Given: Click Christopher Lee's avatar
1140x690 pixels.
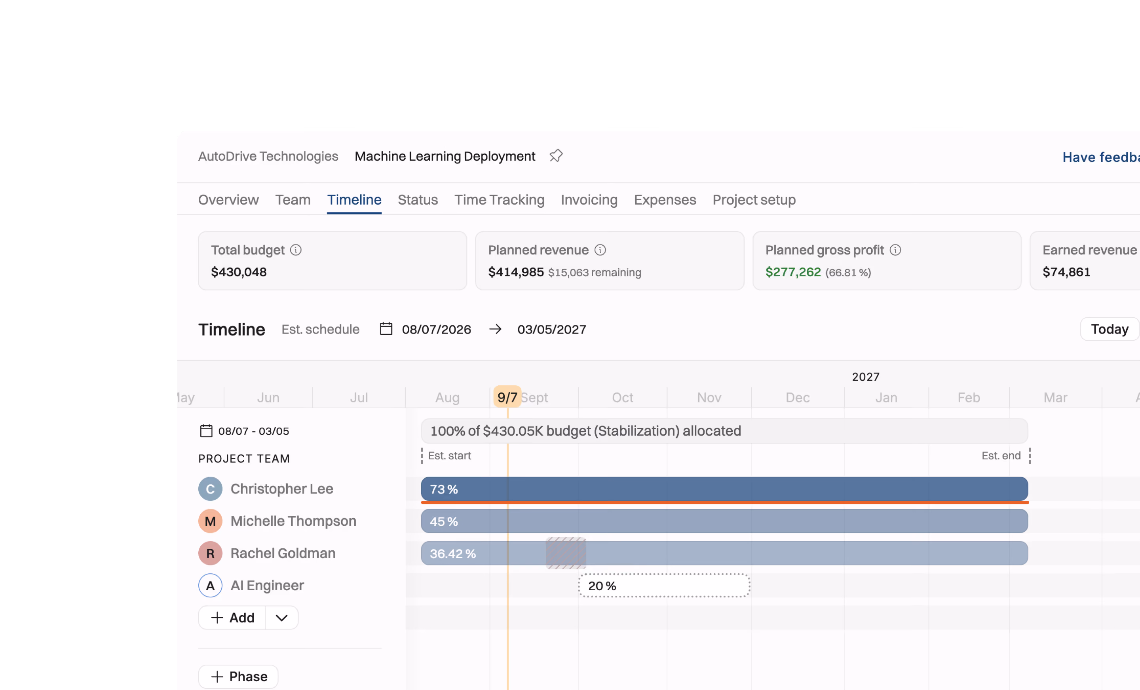Looking at the screenshot, I should [210, 489].
